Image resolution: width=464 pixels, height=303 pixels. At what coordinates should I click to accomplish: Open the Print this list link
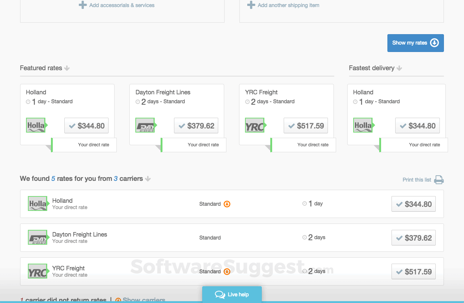tap(417, 179)
